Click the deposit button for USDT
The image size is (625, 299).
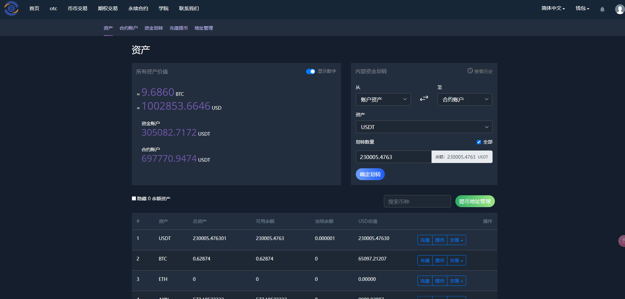point(425,240)
